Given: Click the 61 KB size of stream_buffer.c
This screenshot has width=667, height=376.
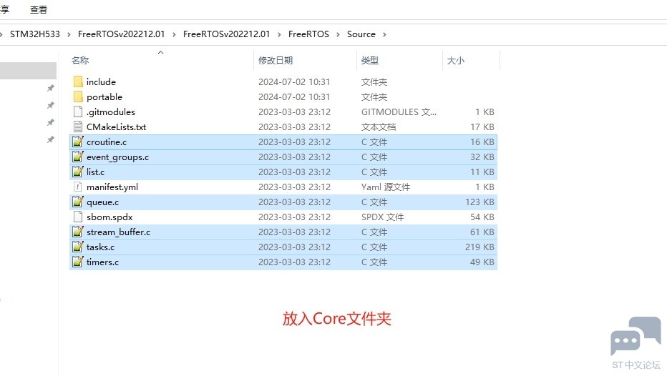Looking at the screenshot, I should click(482, 232).
